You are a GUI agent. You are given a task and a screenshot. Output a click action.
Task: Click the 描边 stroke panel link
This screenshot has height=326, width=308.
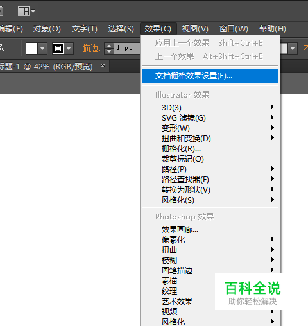point(91,49)
